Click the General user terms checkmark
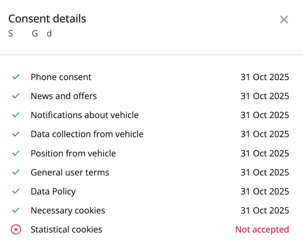303x250 pixels. [x=16, y=172]
